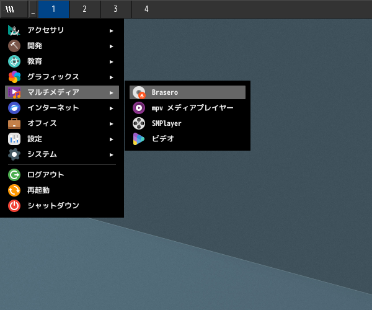Click the シャットダウン label
The image size is (372, 310).
click(x=53, y=206)
